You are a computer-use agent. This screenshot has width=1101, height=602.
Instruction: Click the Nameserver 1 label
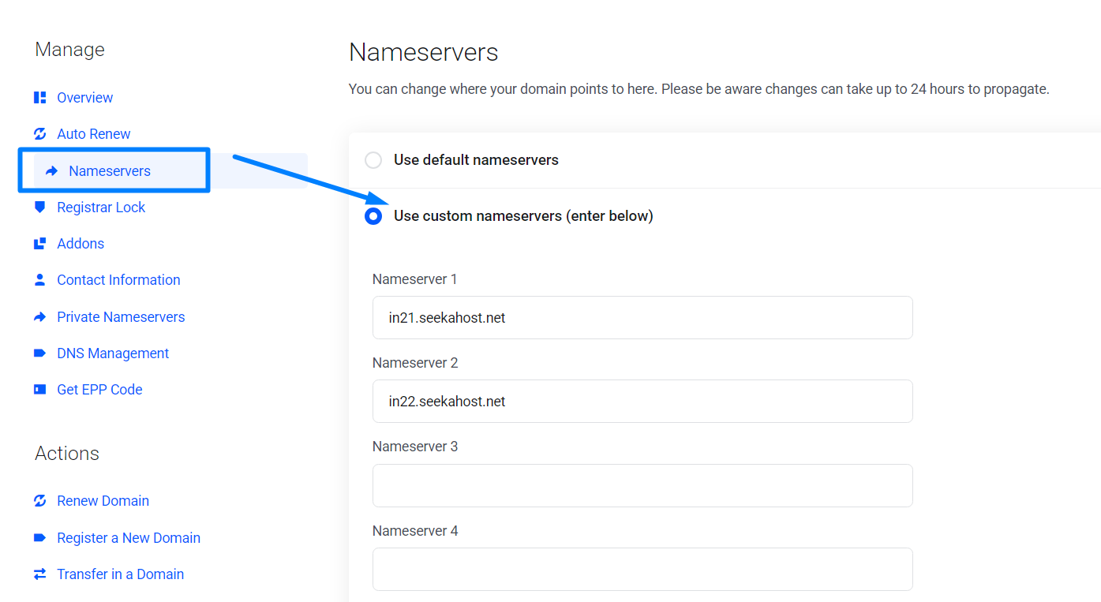[x=415, y=279]
